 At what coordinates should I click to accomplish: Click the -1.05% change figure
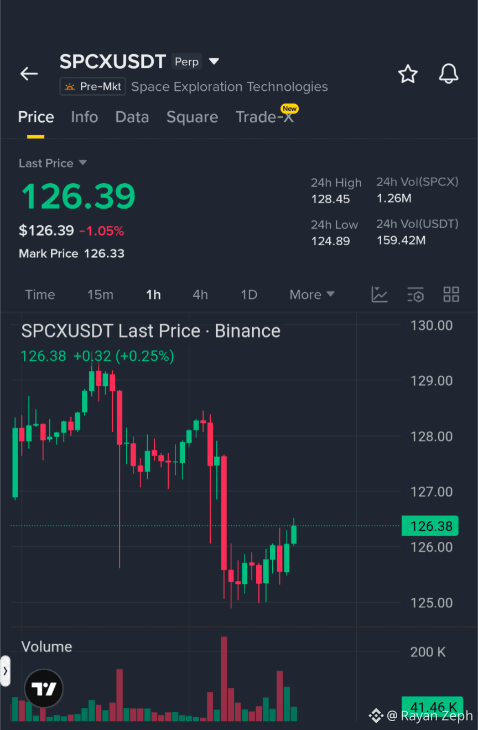coord(102,231)
